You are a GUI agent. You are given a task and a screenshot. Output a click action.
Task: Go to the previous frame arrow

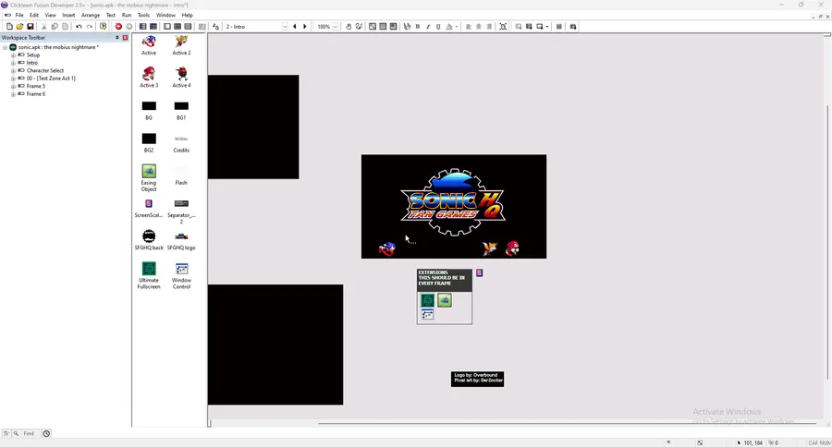click(295, 27)
